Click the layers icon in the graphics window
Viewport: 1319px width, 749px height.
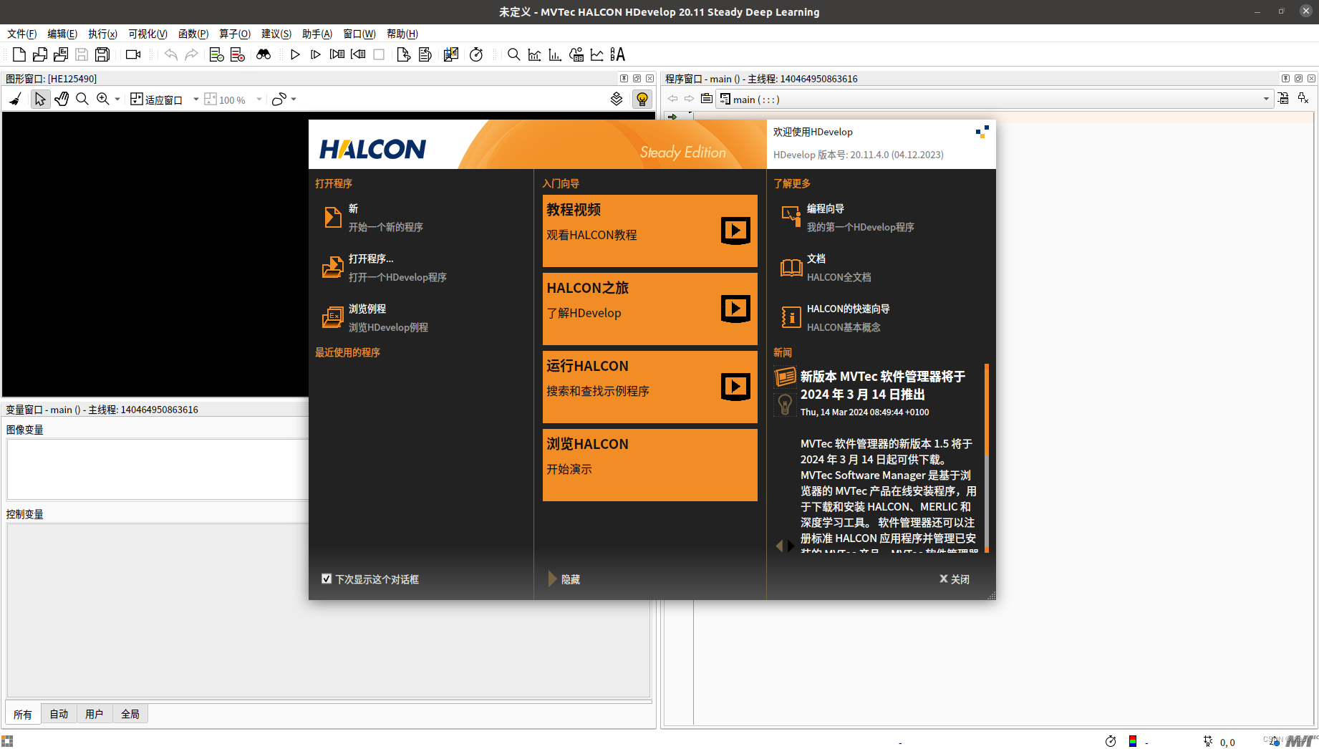point(617,100)
